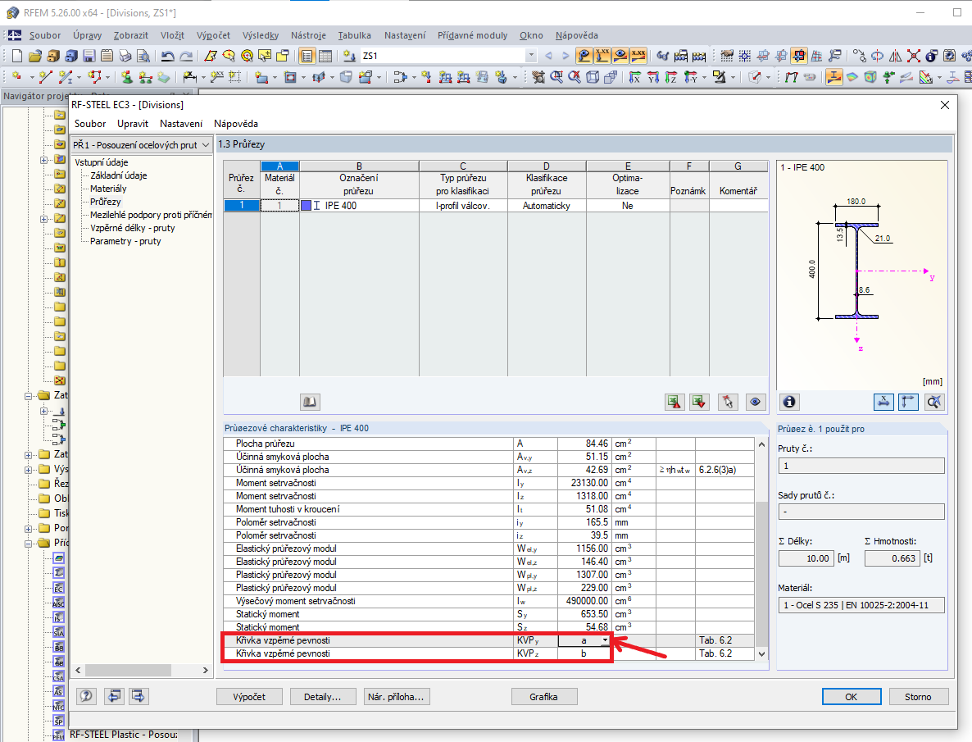Viewport: 972px width, 742px height.
Task: Click the eye view mode icon
Action: [755, 402]
